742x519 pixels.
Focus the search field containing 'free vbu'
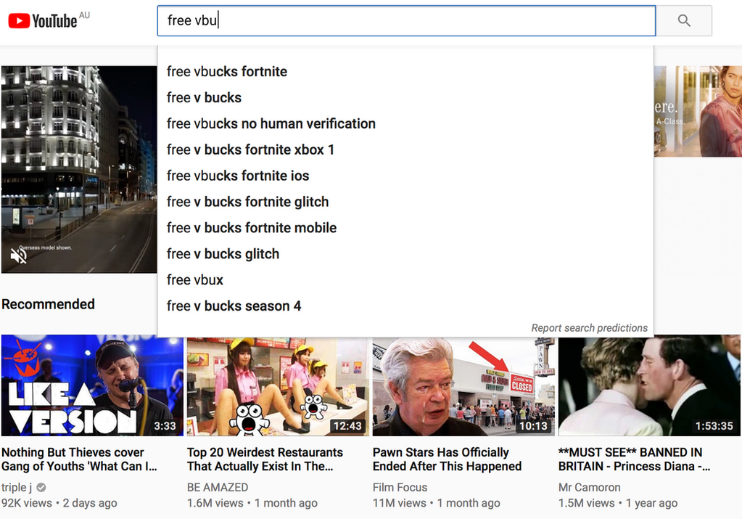pyautogui.click(x=406, y=21)
